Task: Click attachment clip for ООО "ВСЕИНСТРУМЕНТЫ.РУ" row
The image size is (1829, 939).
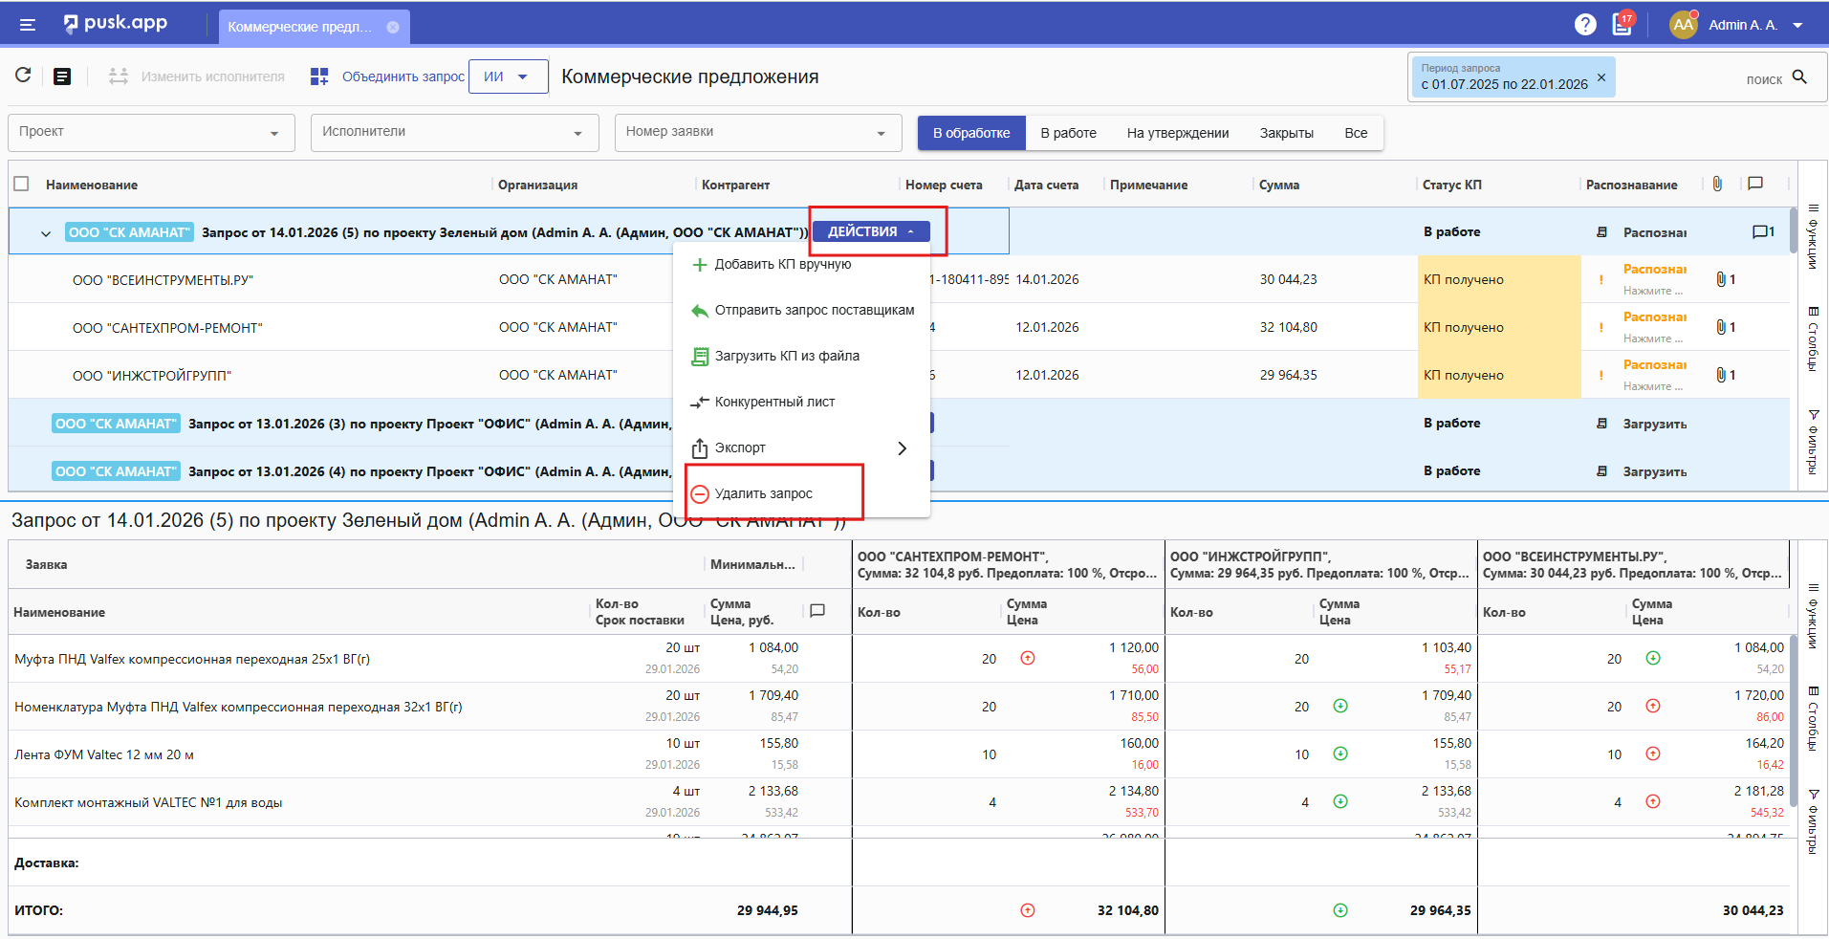Action: [1721, 279]
